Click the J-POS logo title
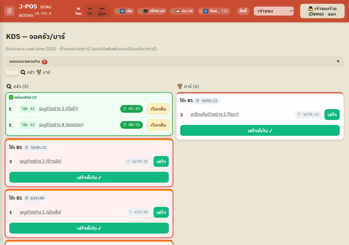Image resolution: width=349 pixels, height=245 pixels. [28, 7]
